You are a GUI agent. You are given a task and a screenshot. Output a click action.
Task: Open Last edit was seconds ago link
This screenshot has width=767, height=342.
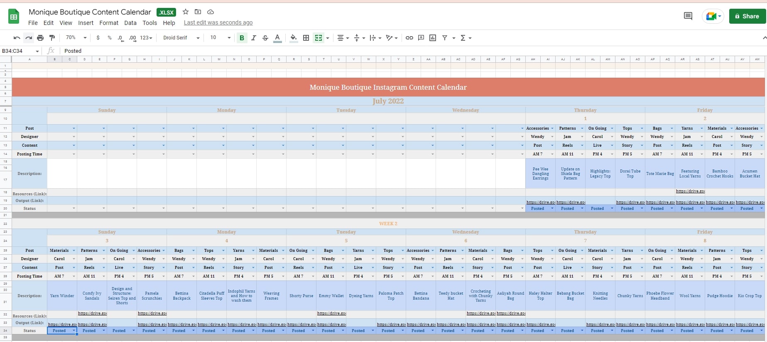click(x=218, y=23)
